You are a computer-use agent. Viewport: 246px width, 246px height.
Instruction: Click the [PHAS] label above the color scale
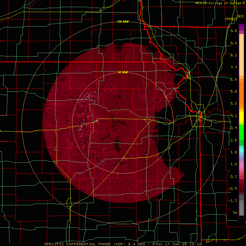(x=231, y=19)
